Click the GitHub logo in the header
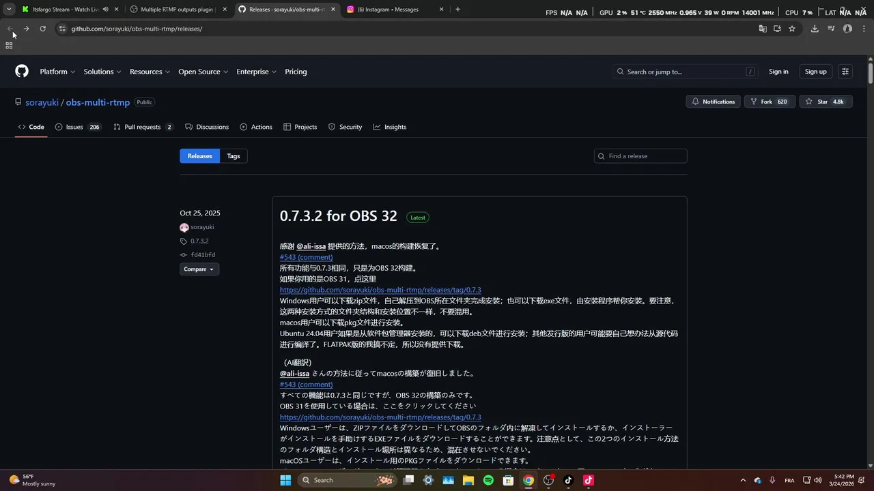874x491 pixels. coord(22,72)
